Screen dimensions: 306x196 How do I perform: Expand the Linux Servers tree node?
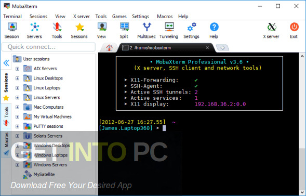click(x=17, y=97)
